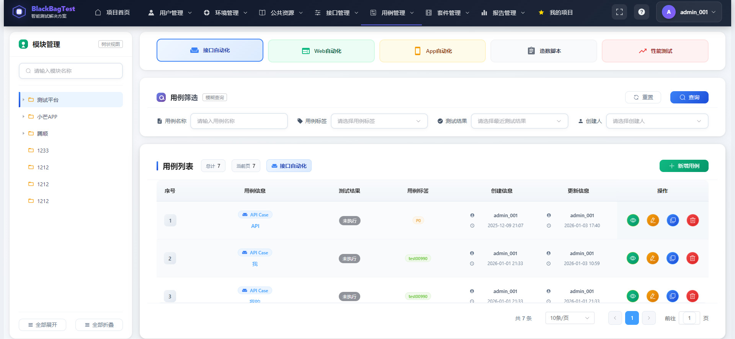Click the 测试平台 folder icon
Viewport: 735px width, 339px height.
tap(31, 100)
